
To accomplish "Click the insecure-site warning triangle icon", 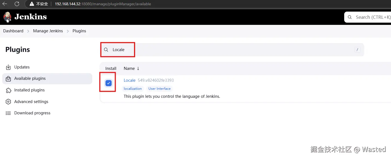I will coord(32,4).
